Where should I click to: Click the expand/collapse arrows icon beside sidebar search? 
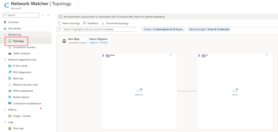[43, 15]
